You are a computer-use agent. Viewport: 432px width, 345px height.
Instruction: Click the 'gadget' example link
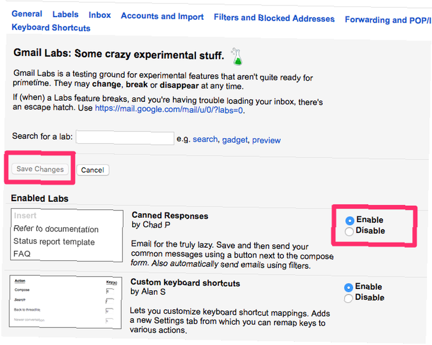point(235,140)
